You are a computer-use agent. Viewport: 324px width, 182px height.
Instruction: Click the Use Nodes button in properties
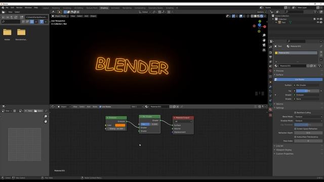tap(298, 79)
